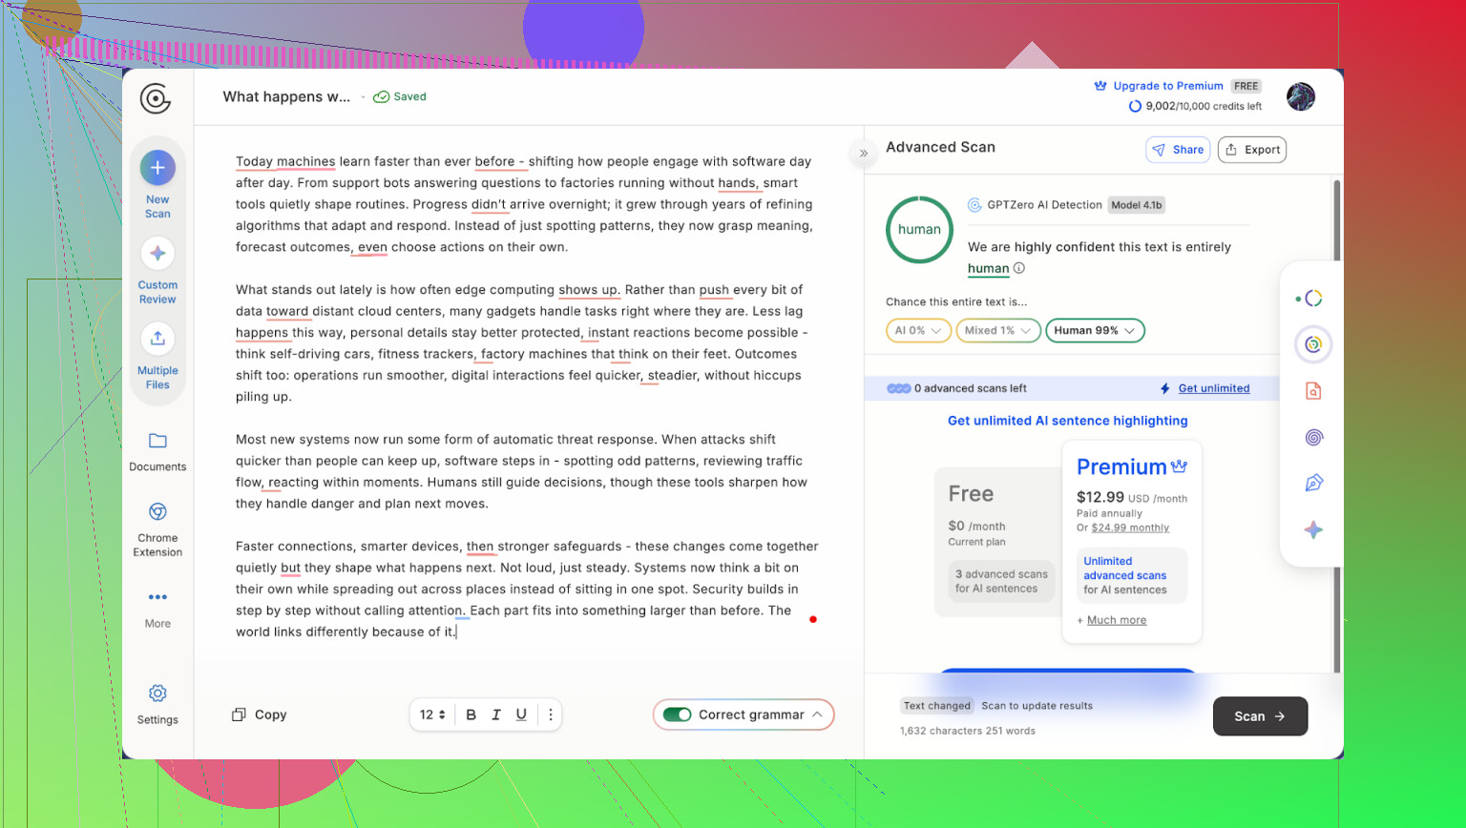
Task: Click the New Scan plus icon
Action: 157,169
